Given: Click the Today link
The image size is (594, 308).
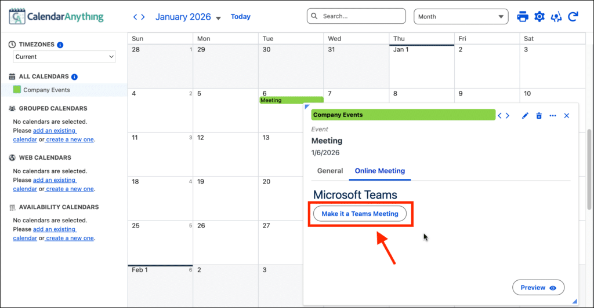Looking at the screenshot, I should (x=241, y=17).
